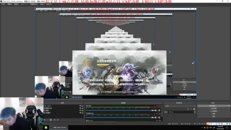Open the 编辑(E) menu
Image resolution: width=231 pixels, height=130 pixels.
(10, 4)
